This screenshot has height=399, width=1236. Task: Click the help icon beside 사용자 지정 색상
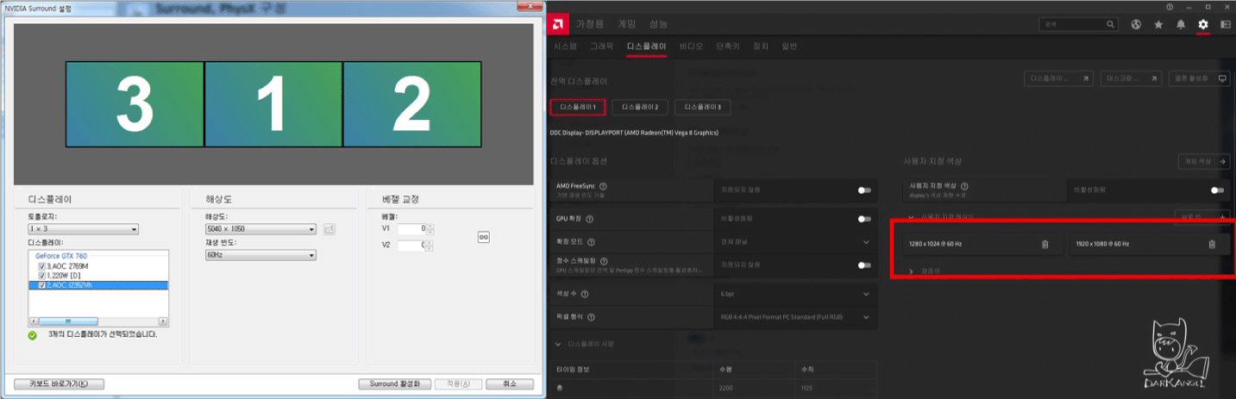coord(963,186)
